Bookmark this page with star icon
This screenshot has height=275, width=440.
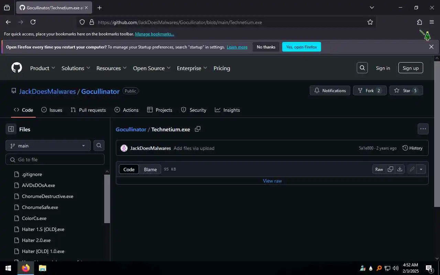370,22
